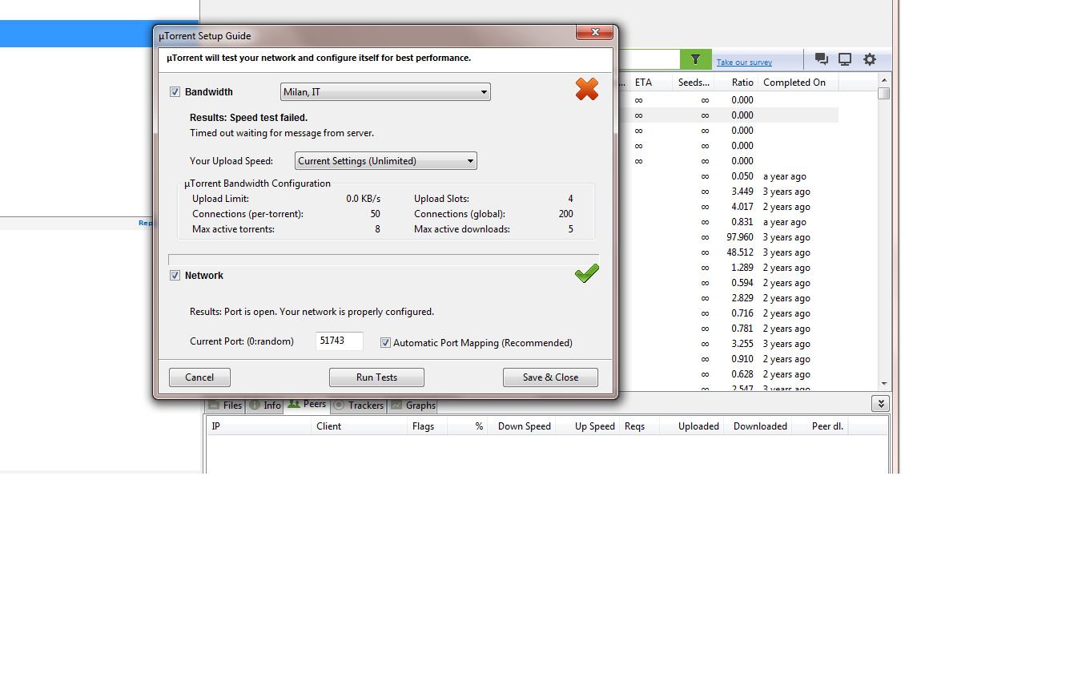Select the row with ratio 1.289
Viewport: 1090px width, 682px height.
pyautogui.click(x=727, y=268)
